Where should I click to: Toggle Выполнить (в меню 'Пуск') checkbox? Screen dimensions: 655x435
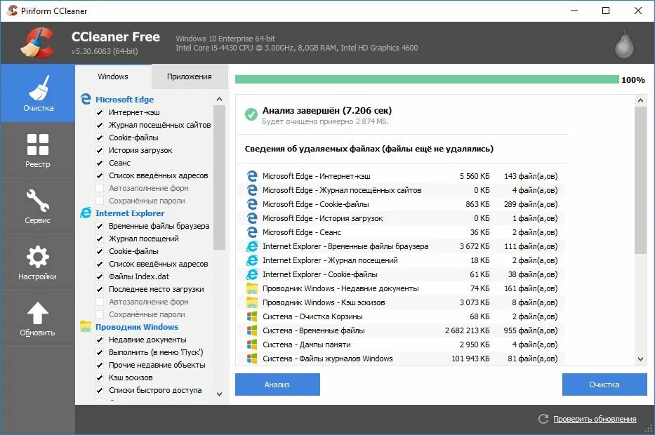(x=100, y=352)
